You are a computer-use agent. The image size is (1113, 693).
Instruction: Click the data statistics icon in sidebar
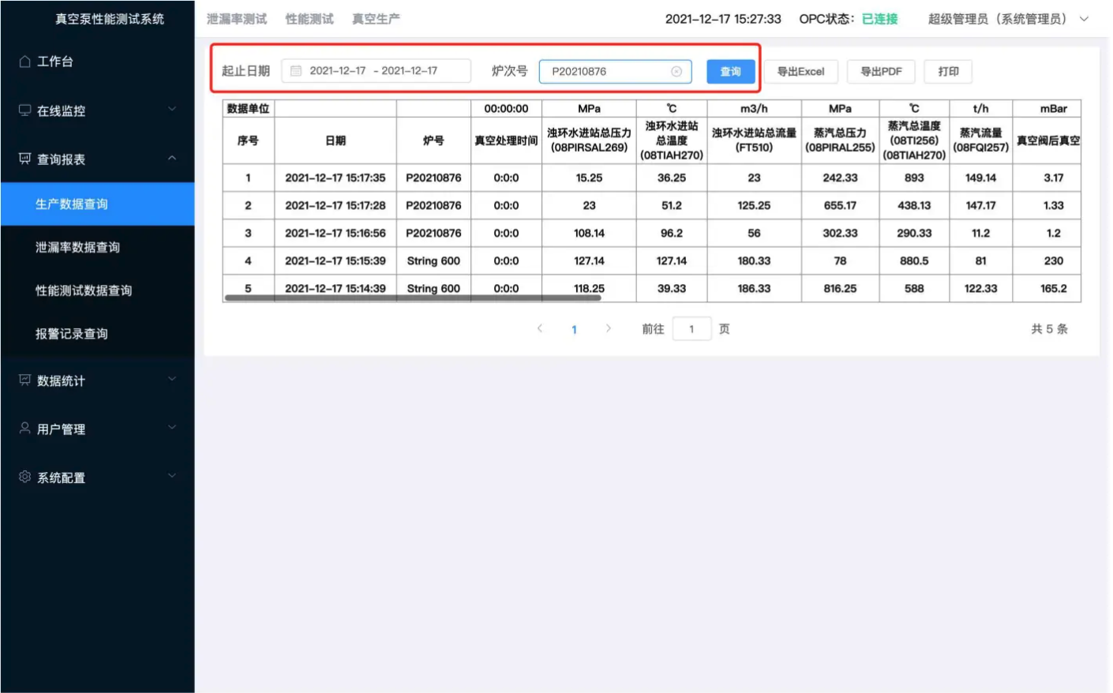tap(24, 380)
